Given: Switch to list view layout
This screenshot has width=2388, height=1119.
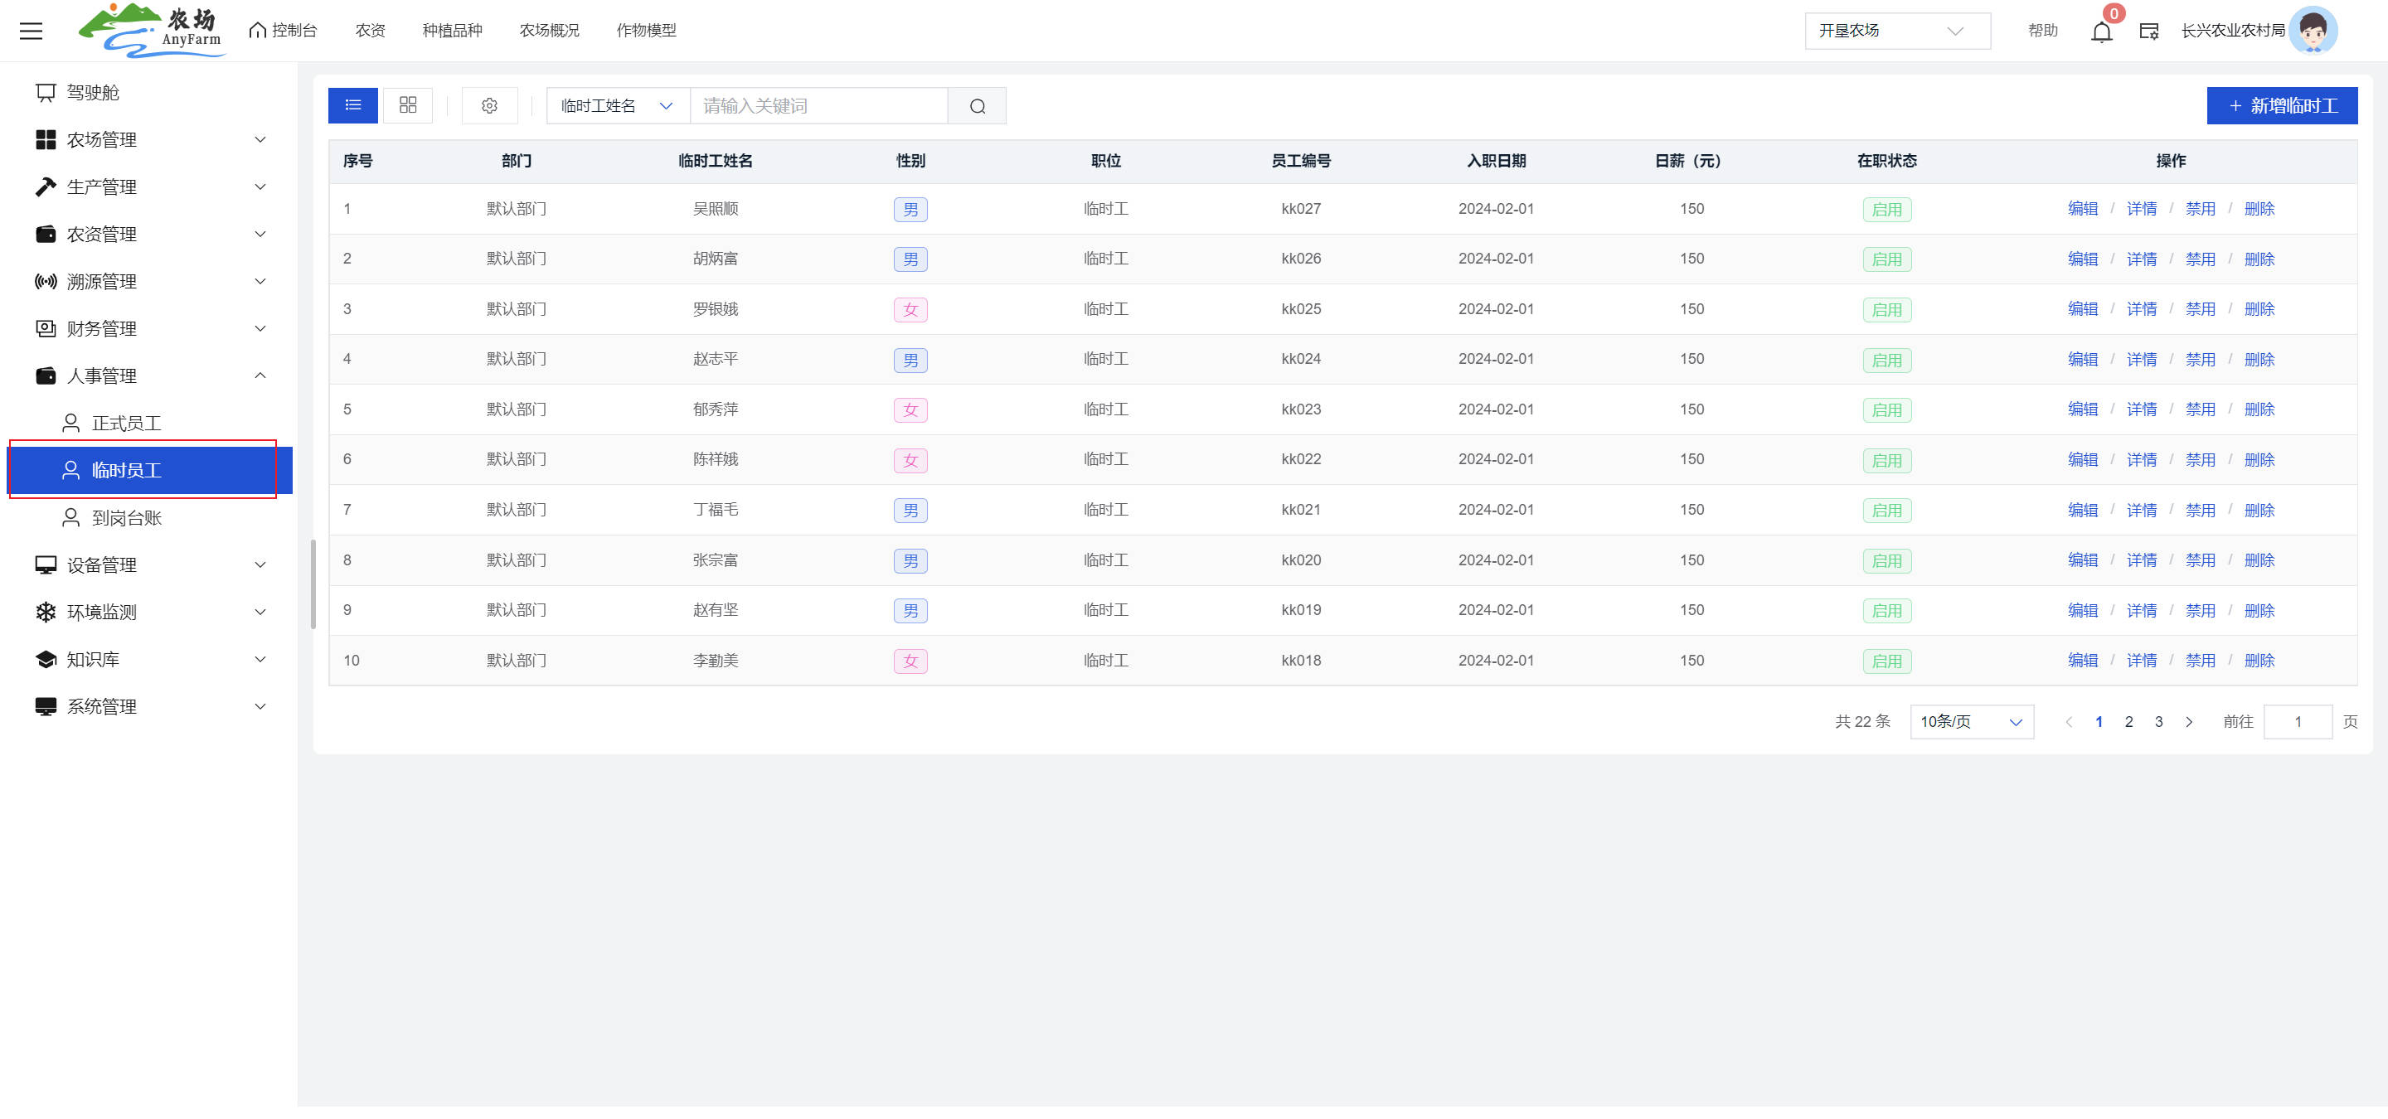Looking at the screenshot, I should [x=352, y=105].
